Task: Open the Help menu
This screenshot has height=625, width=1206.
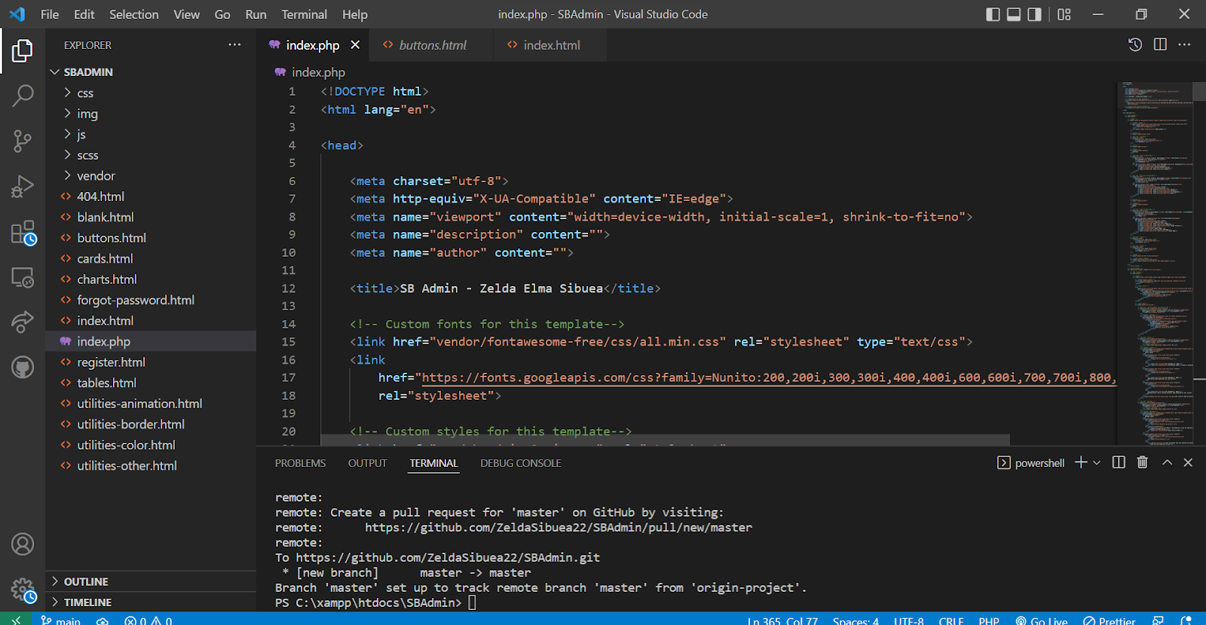Action: pos(355,14)
